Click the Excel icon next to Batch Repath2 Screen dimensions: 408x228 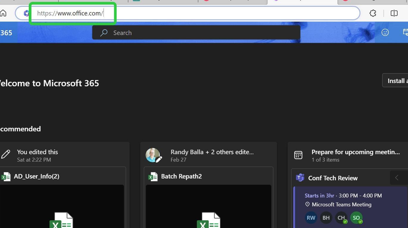coord(153,177)
